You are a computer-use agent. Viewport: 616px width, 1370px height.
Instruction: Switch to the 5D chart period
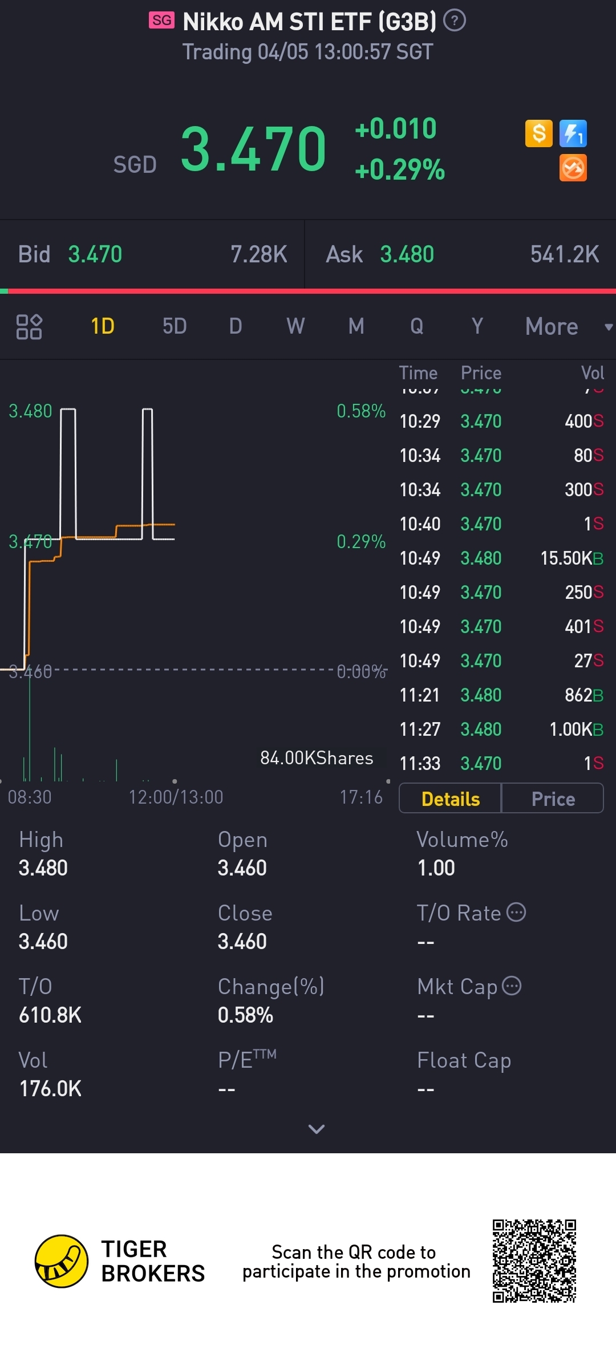175,327
